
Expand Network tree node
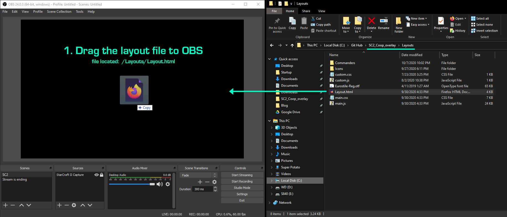click(270, 203)
